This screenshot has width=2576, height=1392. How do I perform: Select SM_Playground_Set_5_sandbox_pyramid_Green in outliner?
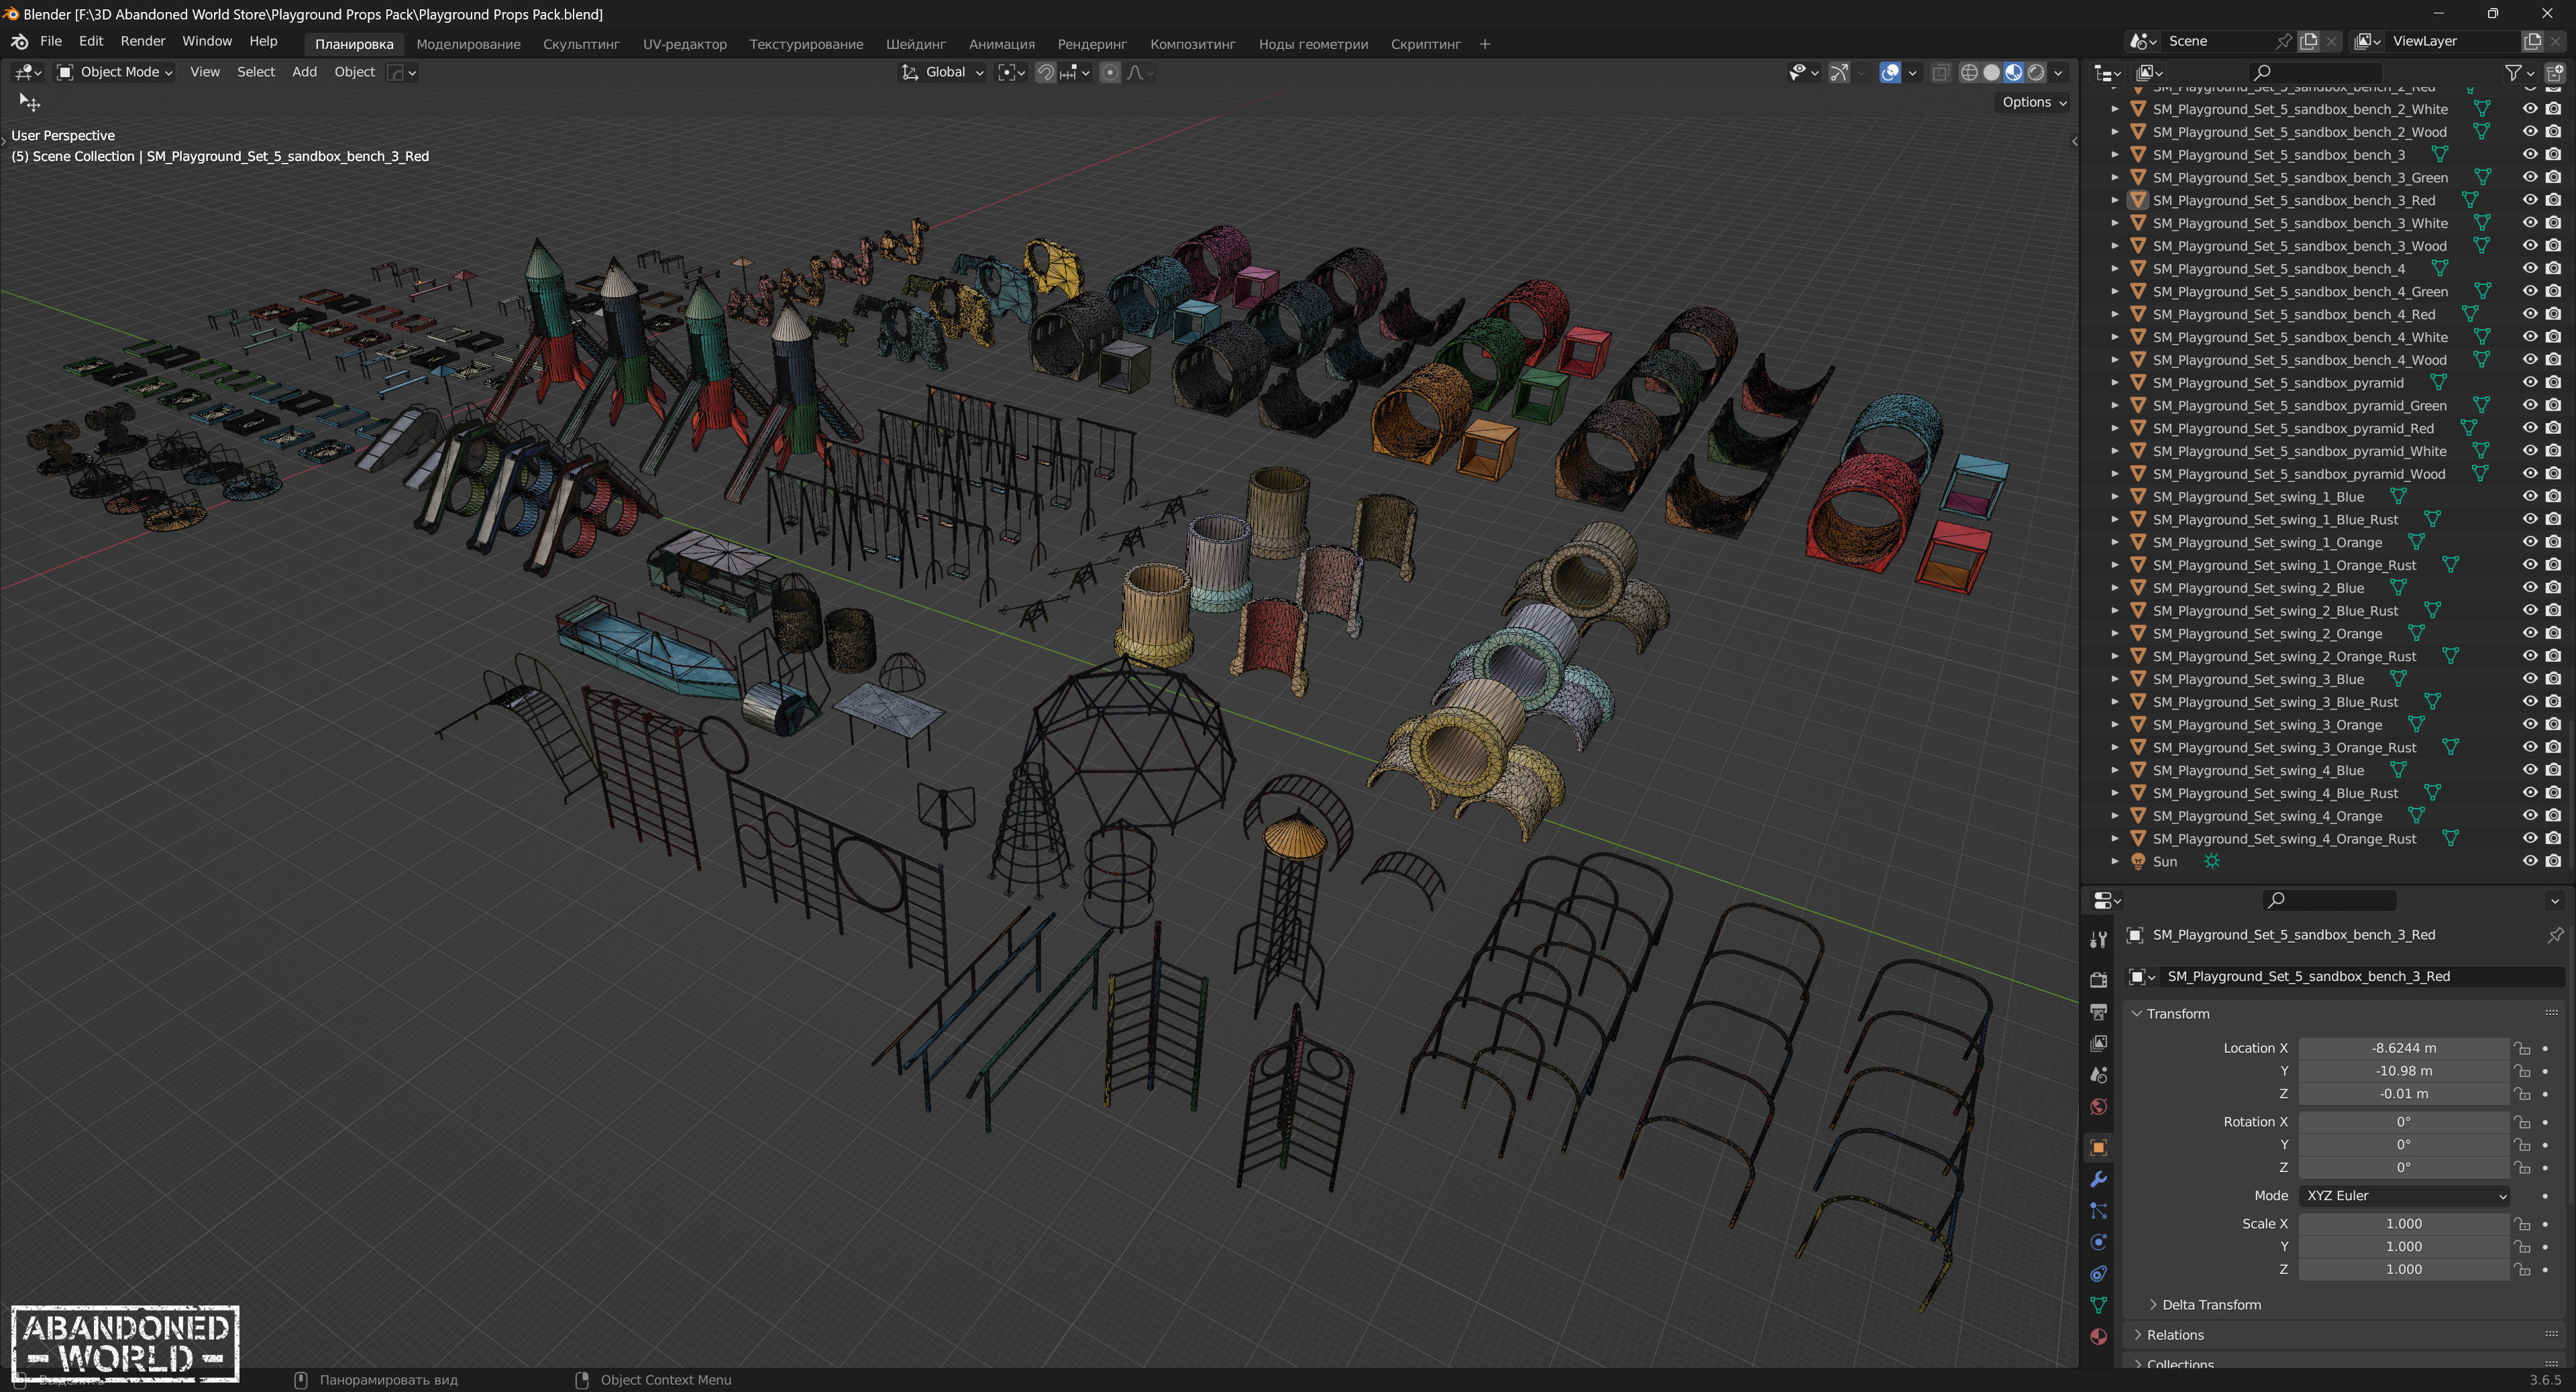2299,406
